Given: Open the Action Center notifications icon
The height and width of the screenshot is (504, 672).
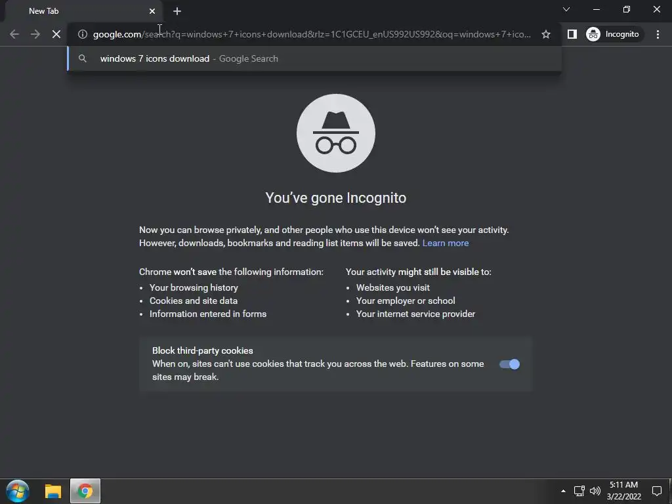Looking at the screenshot, I should (x=656, y=491).
